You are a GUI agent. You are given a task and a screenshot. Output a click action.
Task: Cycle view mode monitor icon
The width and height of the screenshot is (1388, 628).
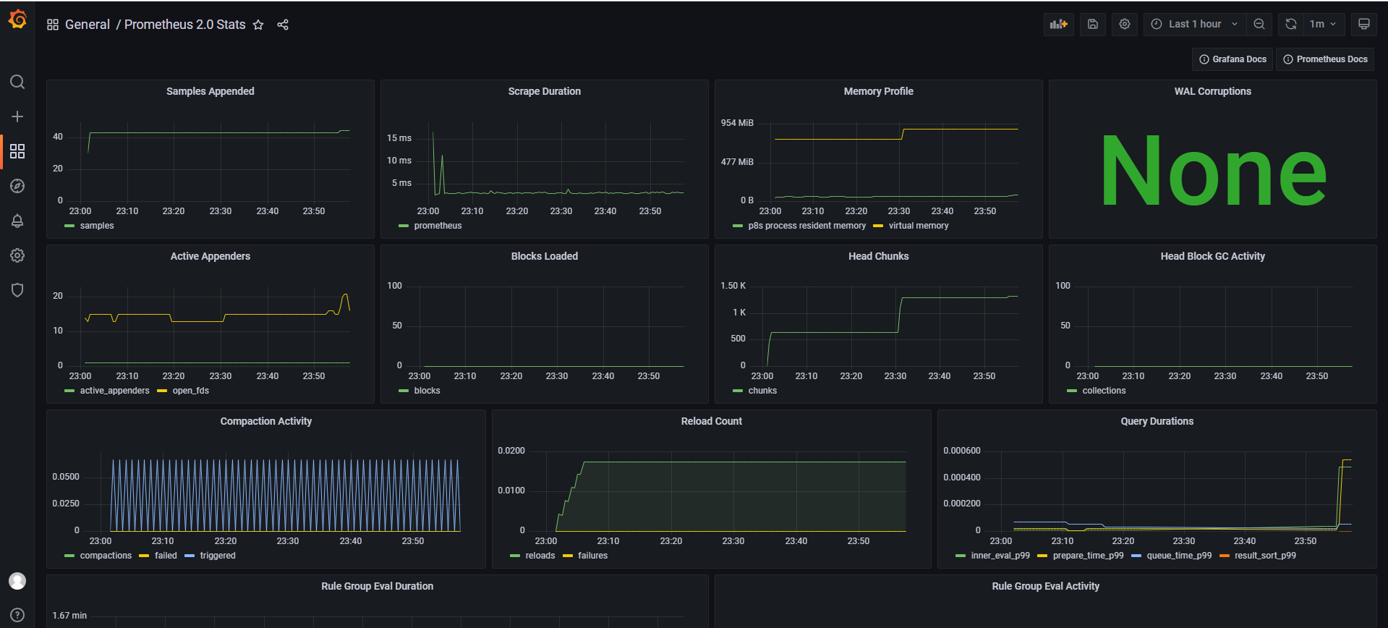[1364, 24]
